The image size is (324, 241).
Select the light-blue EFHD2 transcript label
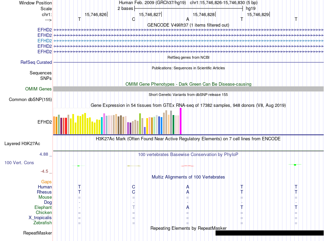coord(45,41)
